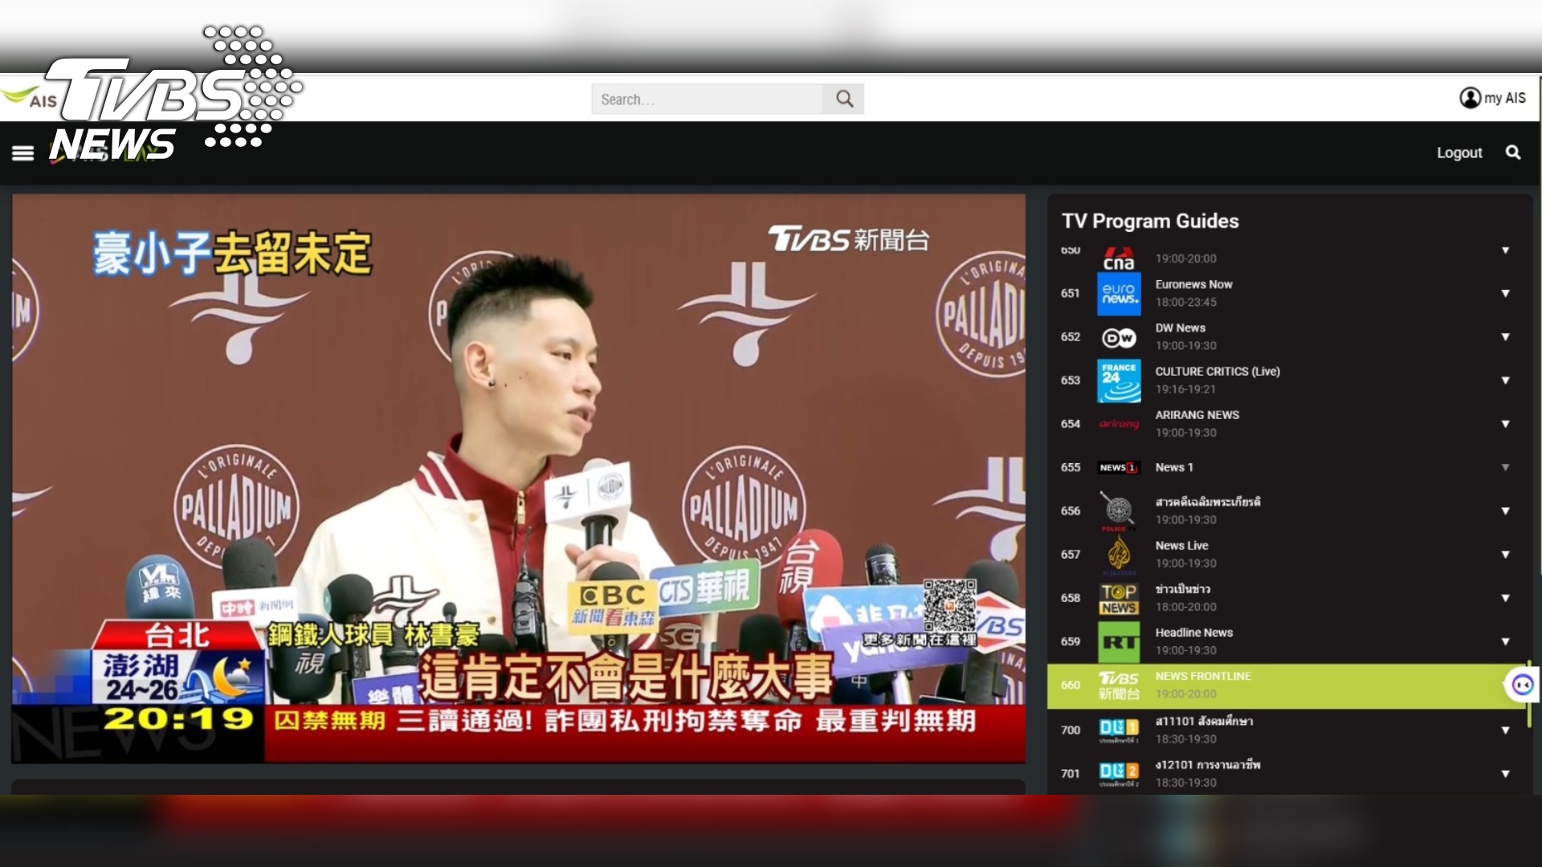This screenshot has width=1542, height=867.
Task: Click channel number 700
Action: (1070, 731)
